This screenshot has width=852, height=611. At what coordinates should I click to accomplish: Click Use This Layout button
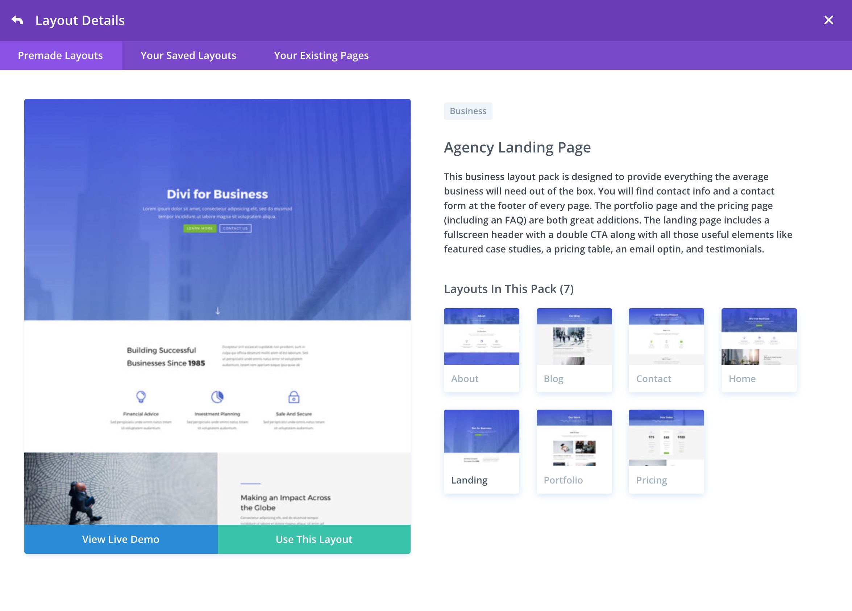(x=314, y=539)
